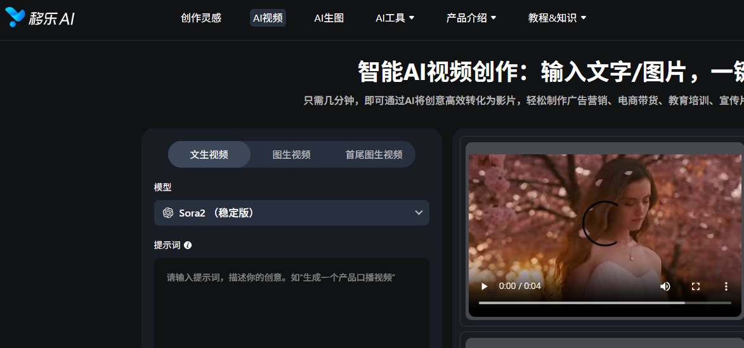Go to the AI生图 page

click(x=329, y=18)
